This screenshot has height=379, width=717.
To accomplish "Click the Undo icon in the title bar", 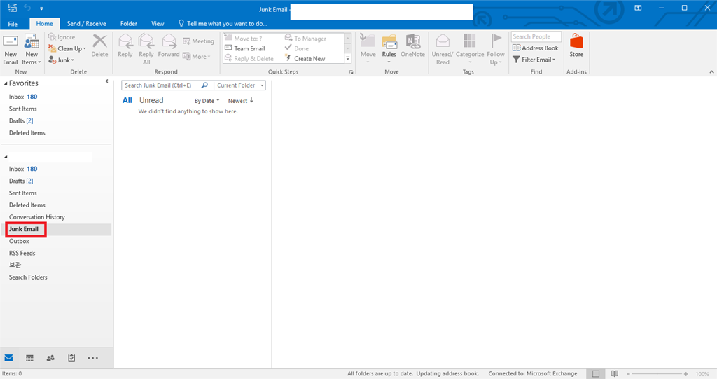I will [x=27, y=8].
